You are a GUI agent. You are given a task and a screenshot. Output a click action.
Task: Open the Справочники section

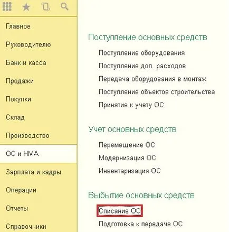[x=26, y=227]
